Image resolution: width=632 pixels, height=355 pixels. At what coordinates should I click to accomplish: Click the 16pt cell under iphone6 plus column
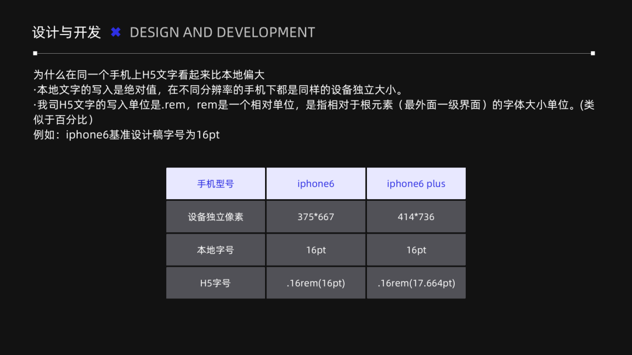(416, 250)
